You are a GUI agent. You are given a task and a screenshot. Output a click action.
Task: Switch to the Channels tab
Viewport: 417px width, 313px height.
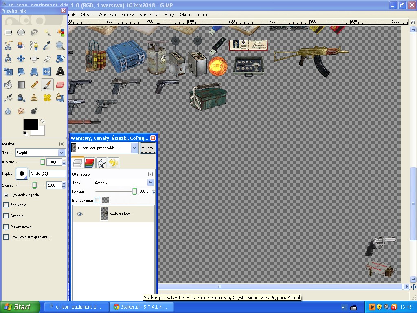[90, 163]
